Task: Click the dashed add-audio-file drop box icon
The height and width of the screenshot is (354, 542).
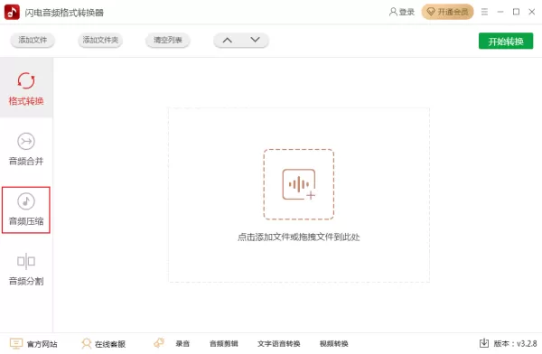Action: point(299,184)
